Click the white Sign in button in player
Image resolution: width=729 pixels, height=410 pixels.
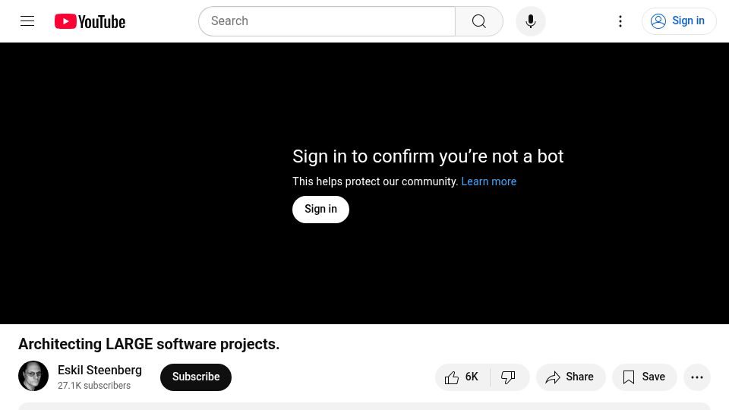(320, 210)
